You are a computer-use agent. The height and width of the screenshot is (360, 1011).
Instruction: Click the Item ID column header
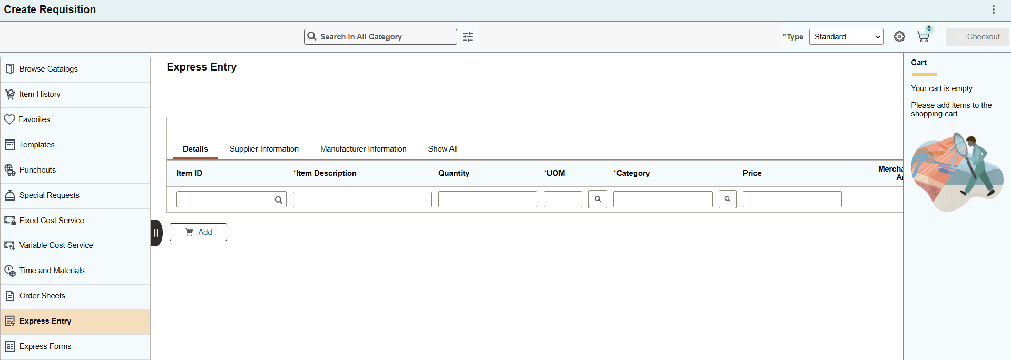189,173
